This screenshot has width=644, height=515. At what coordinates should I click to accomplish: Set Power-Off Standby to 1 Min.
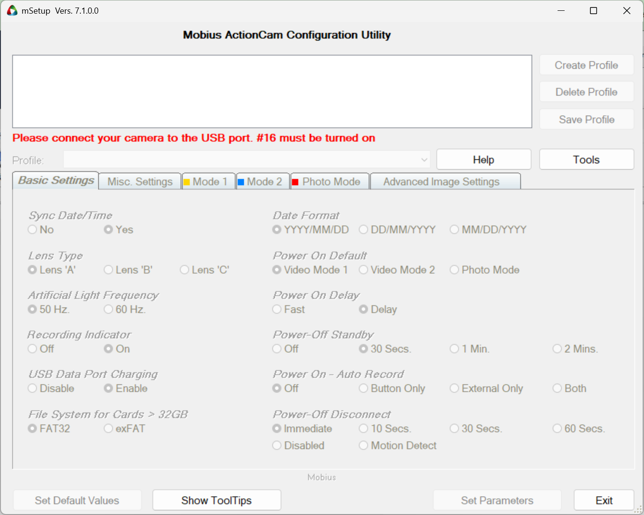pos(454,349)
